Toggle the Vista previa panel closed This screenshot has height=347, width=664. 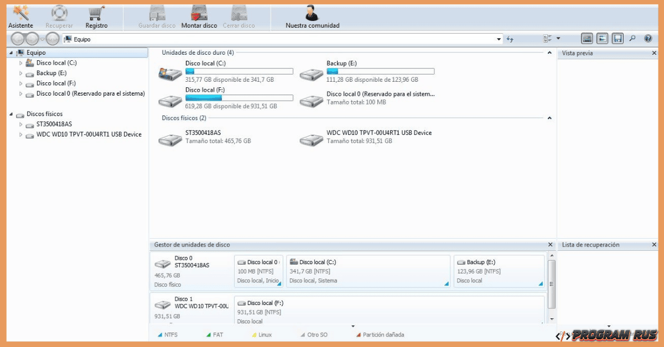654,53
